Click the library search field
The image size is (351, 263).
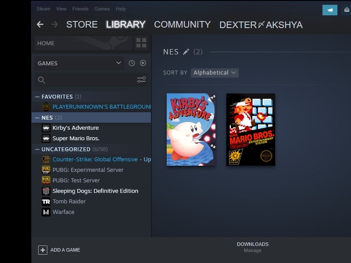coord(91,80)
